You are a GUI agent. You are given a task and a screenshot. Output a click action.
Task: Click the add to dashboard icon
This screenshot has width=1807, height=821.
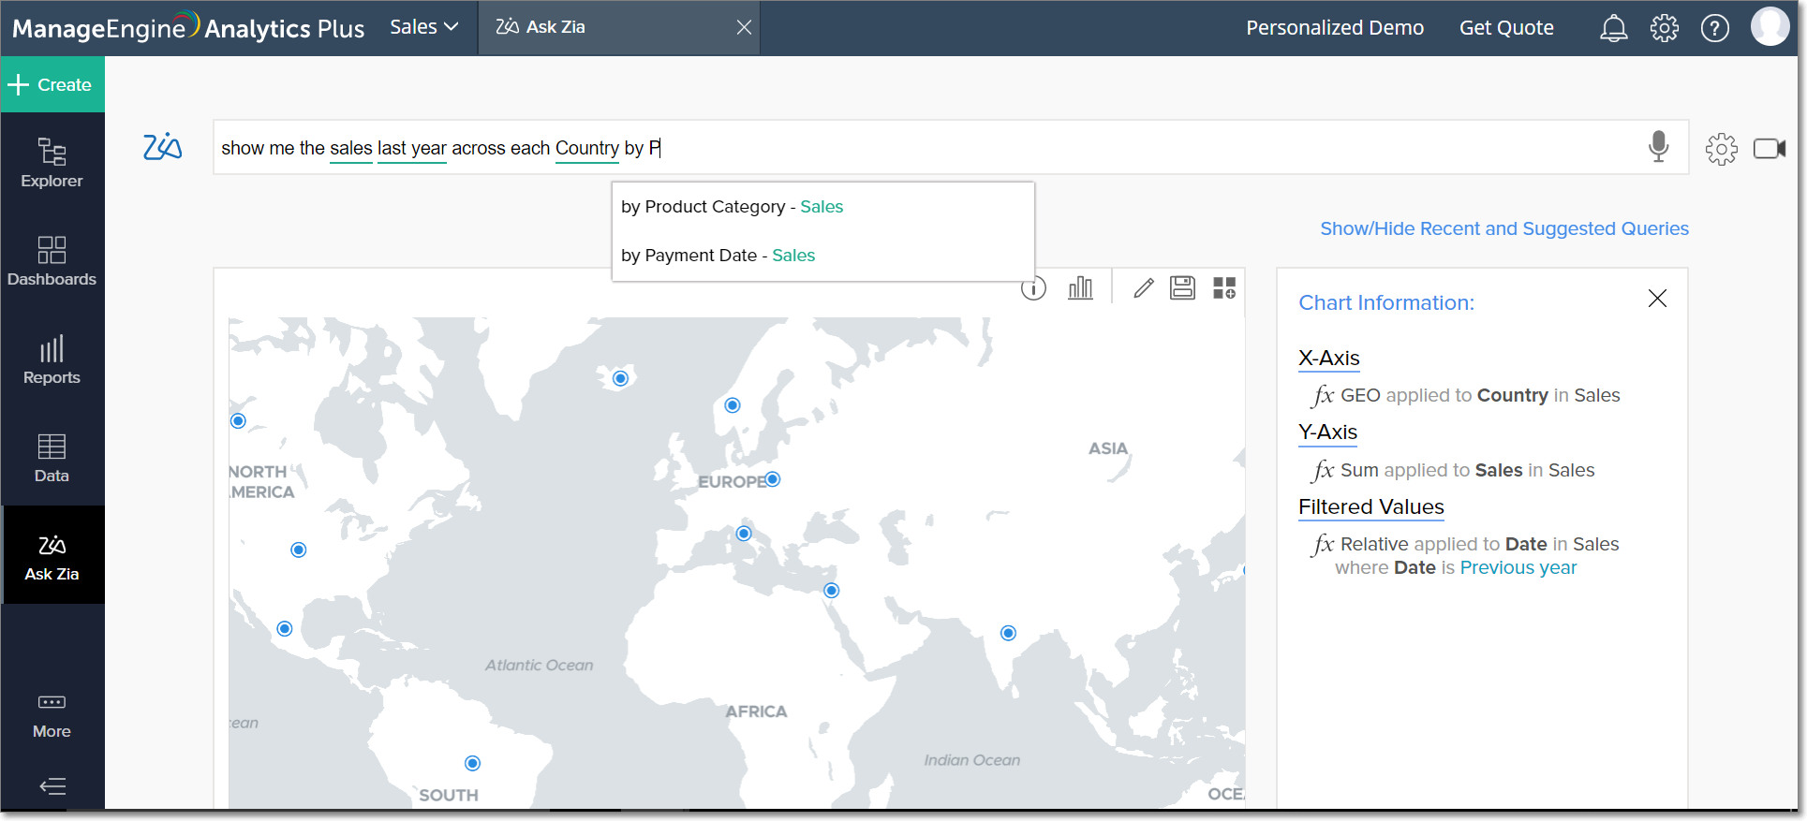pos(1224,288)
